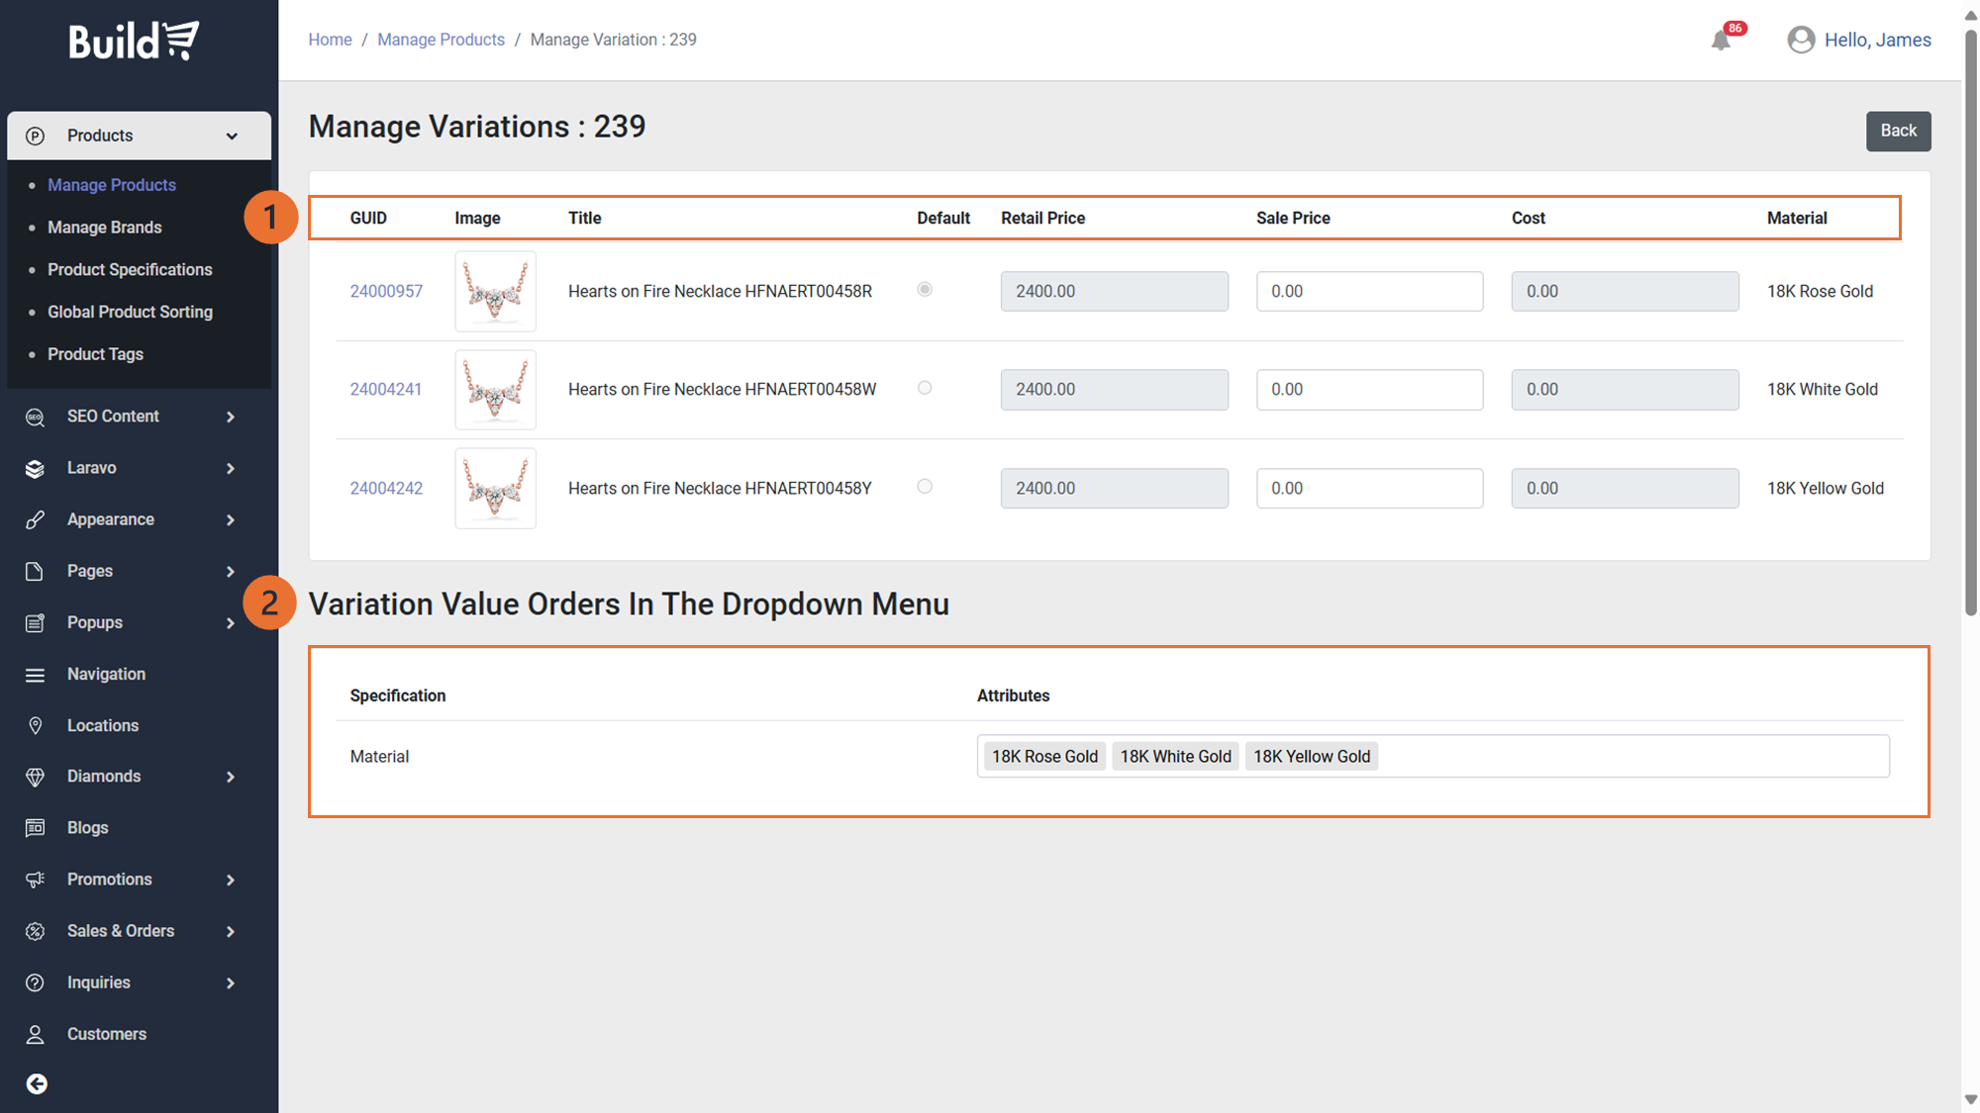This screenshot has width=1980, height=1113.
Task: Click the Navigation hamburger icon
Action: [36, 675]
